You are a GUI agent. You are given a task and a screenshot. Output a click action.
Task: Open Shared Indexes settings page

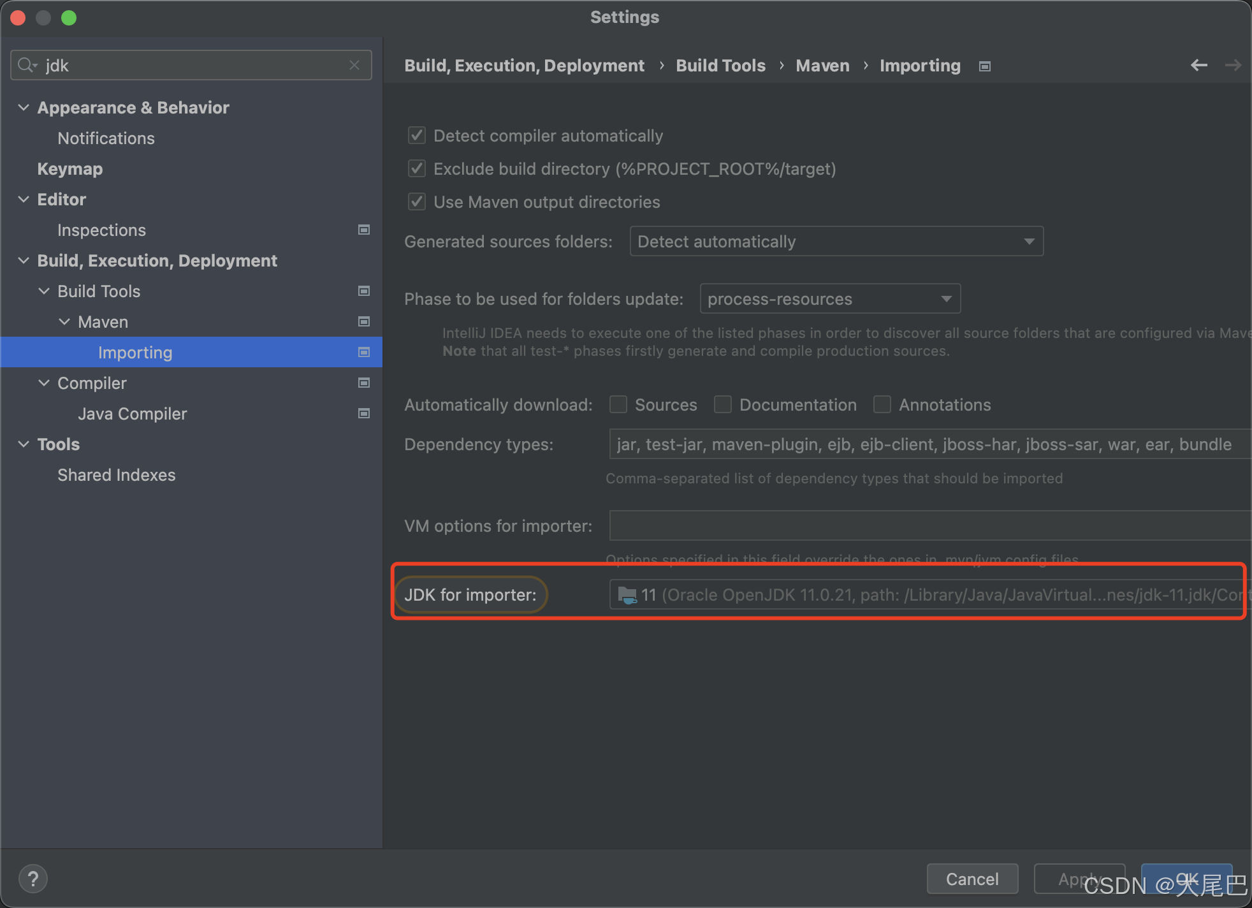[x=116, y=474]
